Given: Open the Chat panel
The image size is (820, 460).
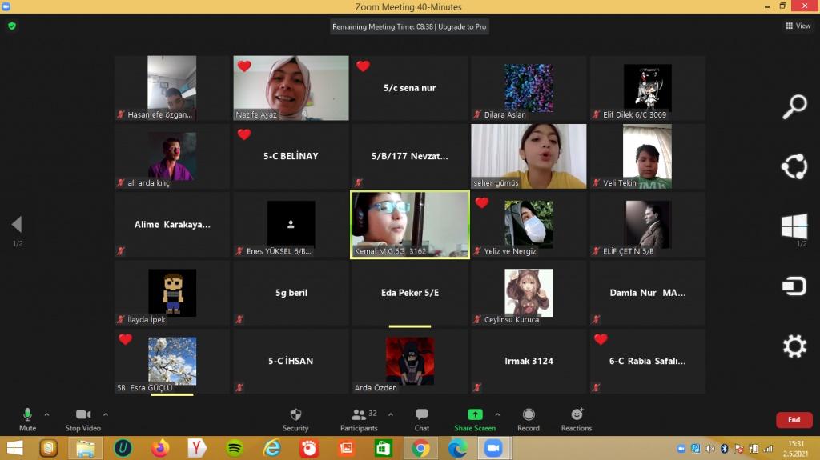Looking at the screenshot, I should click(422, 418).
